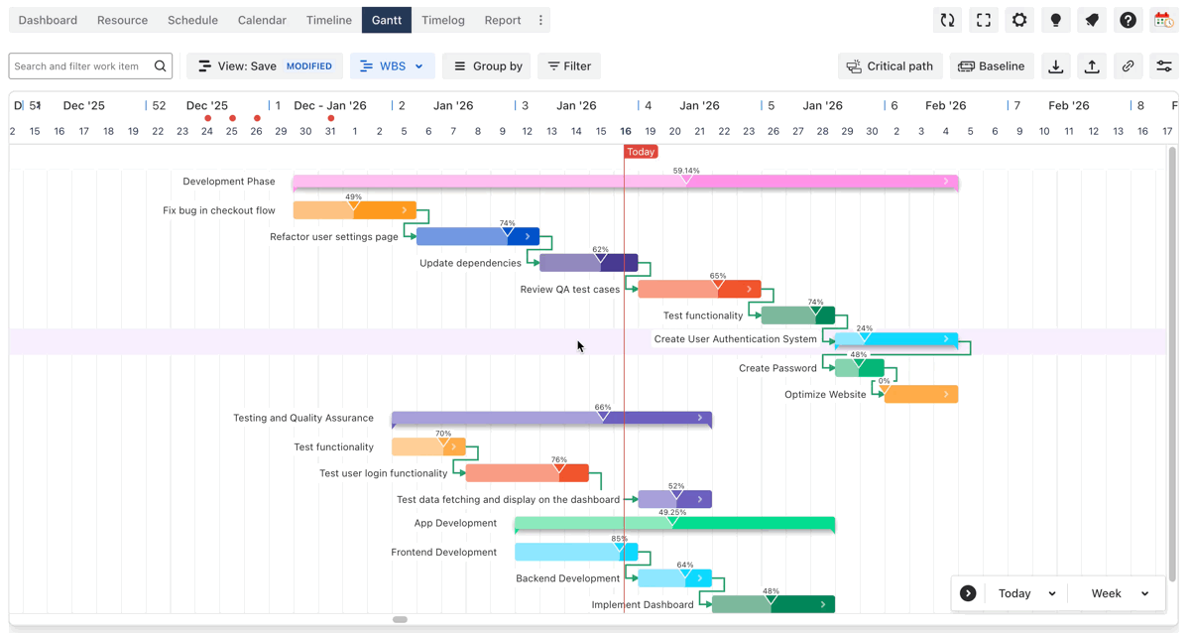Open the WBS dropdown
The image size is (1190, 633).
tap(392, 66)
